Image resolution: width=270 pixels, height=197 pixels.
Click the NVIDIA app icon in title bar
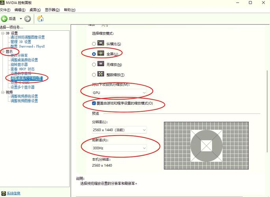pyautogui.click(x=2, y=3)
